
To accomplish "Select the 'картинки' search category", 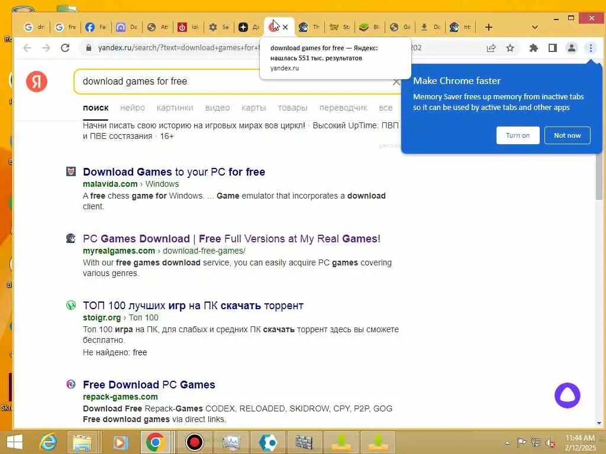I will coord(175,108).
